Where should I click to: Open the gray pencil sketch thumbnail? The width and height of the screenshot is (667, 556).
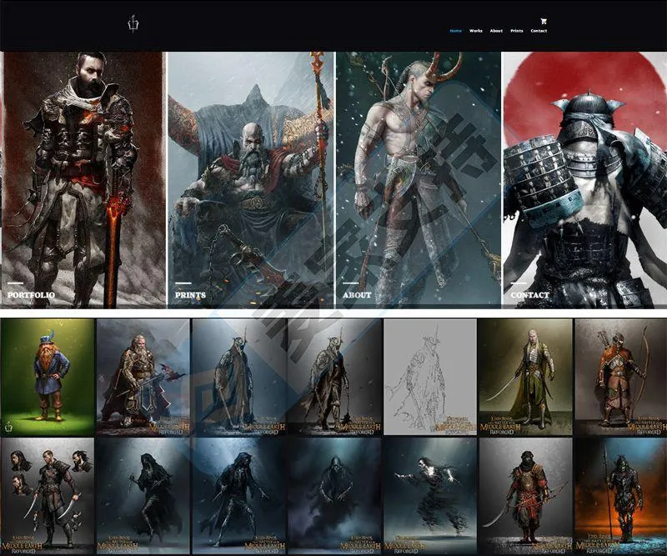point(430,378)
